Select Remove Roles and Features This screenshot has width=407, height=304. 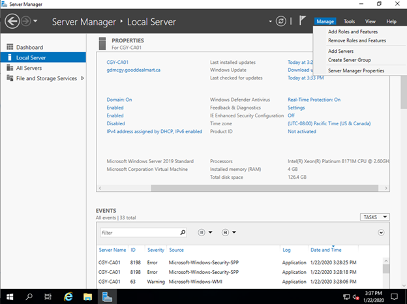tap(357, 40)
